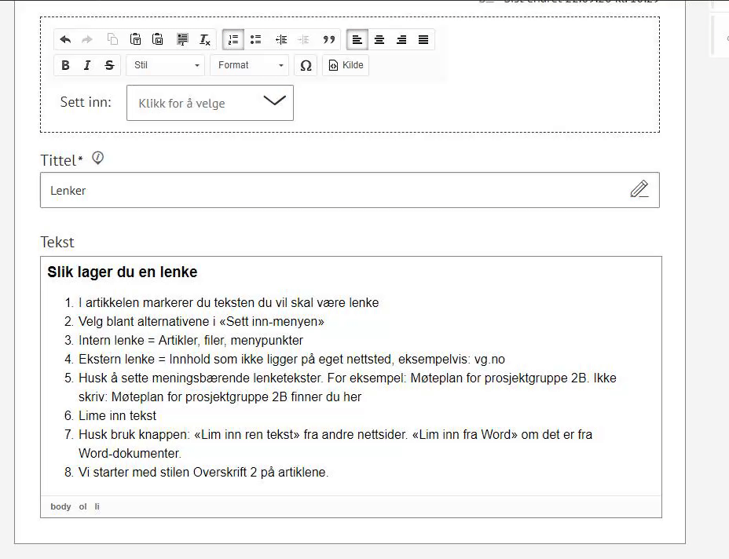This screenshot has height=559, width=729.
Task: Select left text alignment
Action: click(x=357, y=39)
